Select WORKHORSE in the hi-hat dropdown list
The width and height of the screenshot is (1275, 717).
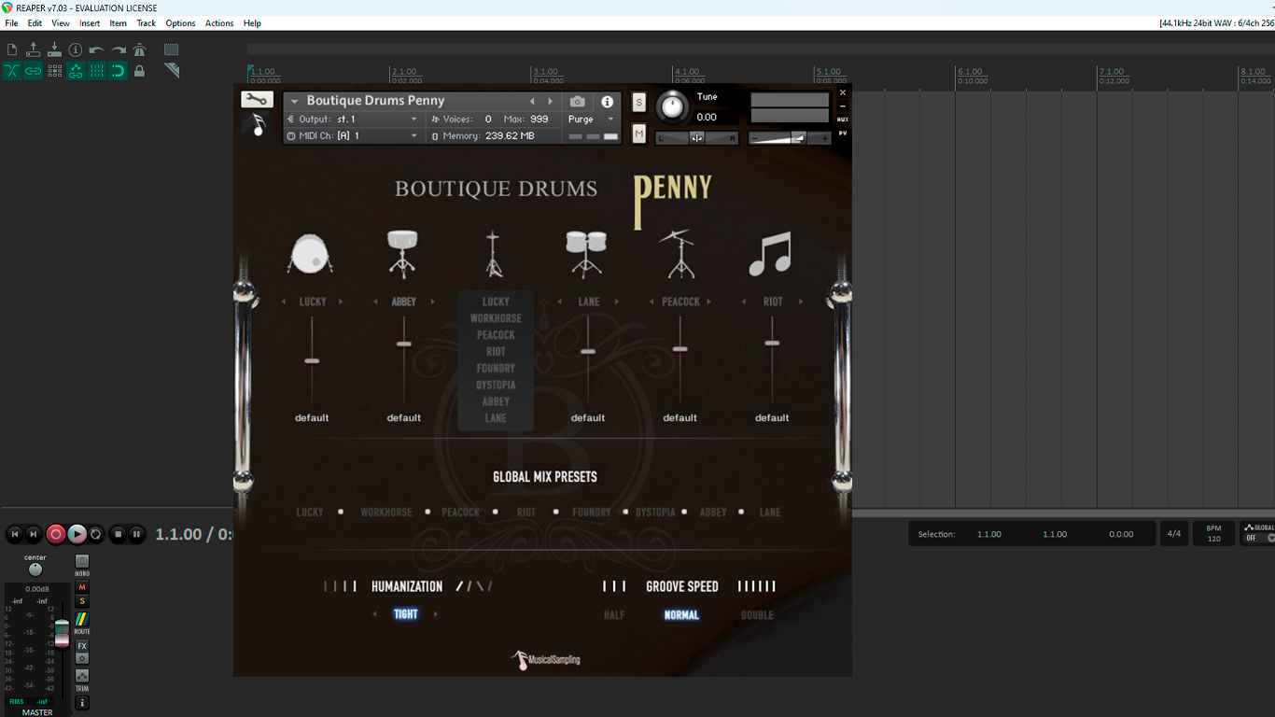496,318
